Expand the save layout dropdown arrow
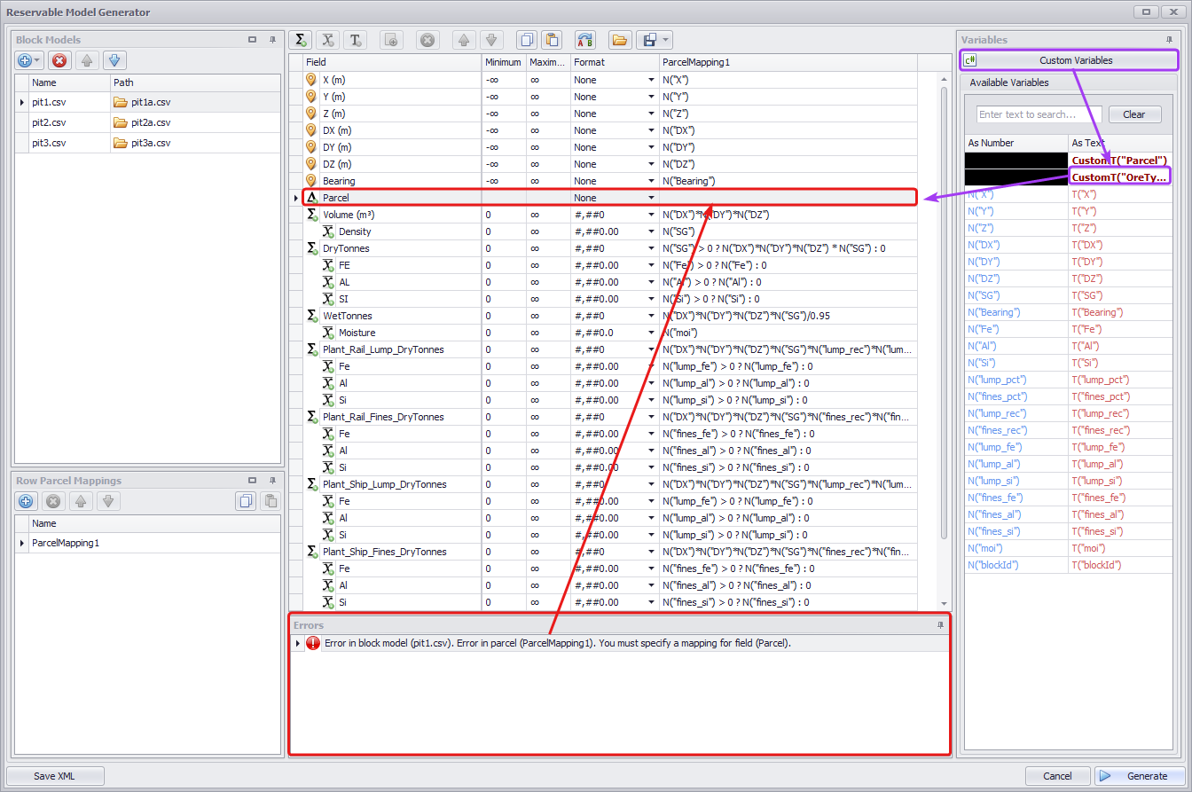 pos(665,40)
